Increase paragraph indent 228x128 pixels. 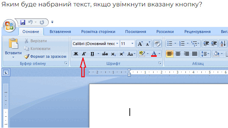(x=214, y=44)
